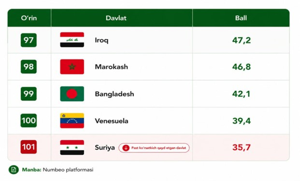Click the O'rin column header
Screen dimensions: 300x181
click(x=29, y=18)
